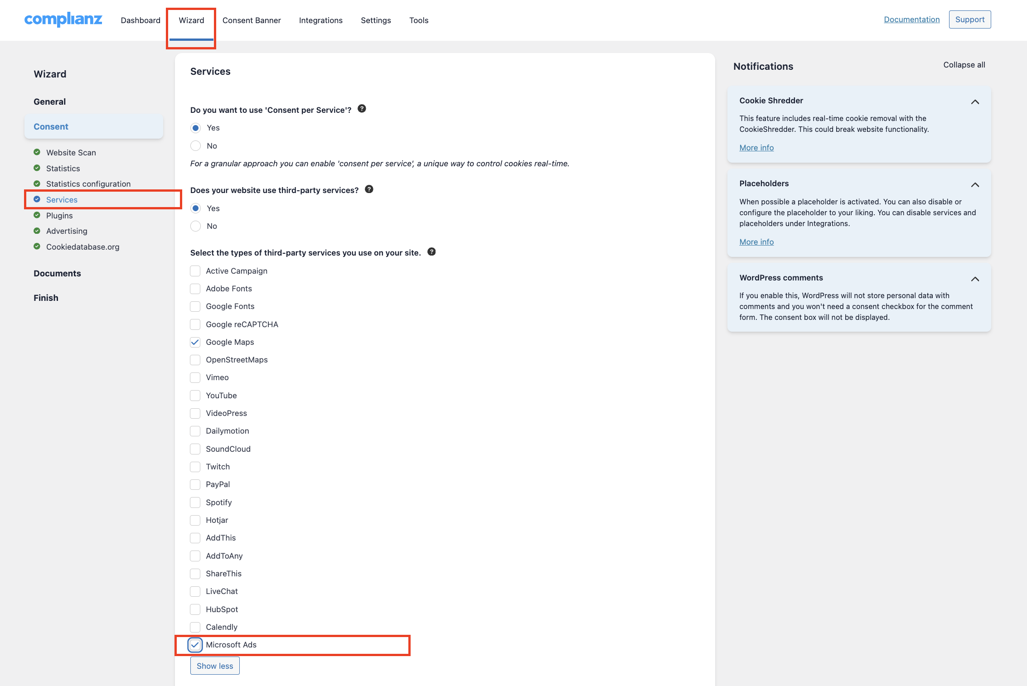
Task: Open More info under Cookie Shredder
Action: click(x=756, y=148)
